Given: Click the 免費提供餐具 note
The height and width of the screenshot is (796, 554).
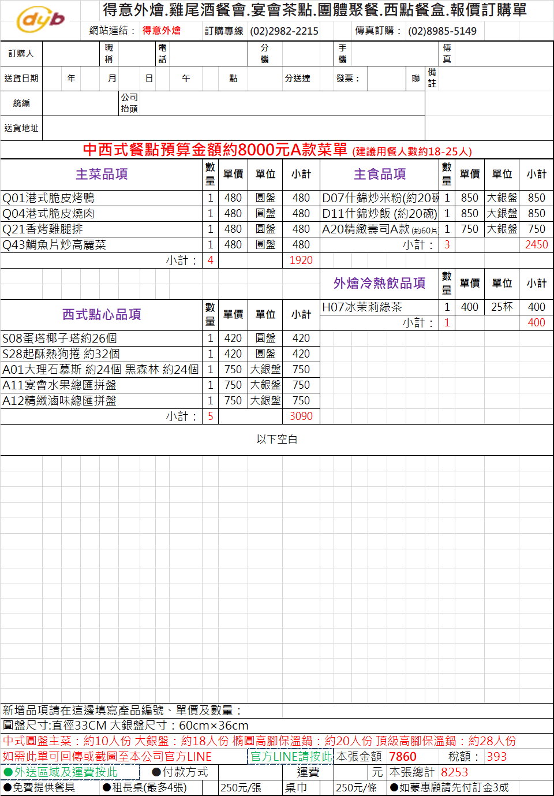Looking at the screenshot, I should pos(39,787).
